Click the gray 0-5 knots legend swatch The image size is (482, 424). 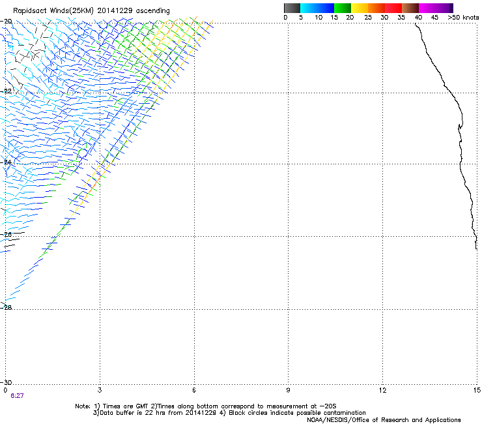pos(292,8)
